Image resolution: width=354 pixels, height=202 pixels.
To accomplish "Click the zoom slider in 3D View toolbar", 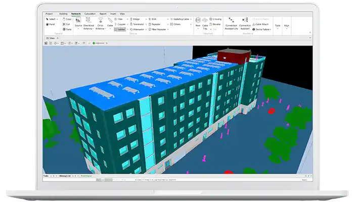I will 100,43.
